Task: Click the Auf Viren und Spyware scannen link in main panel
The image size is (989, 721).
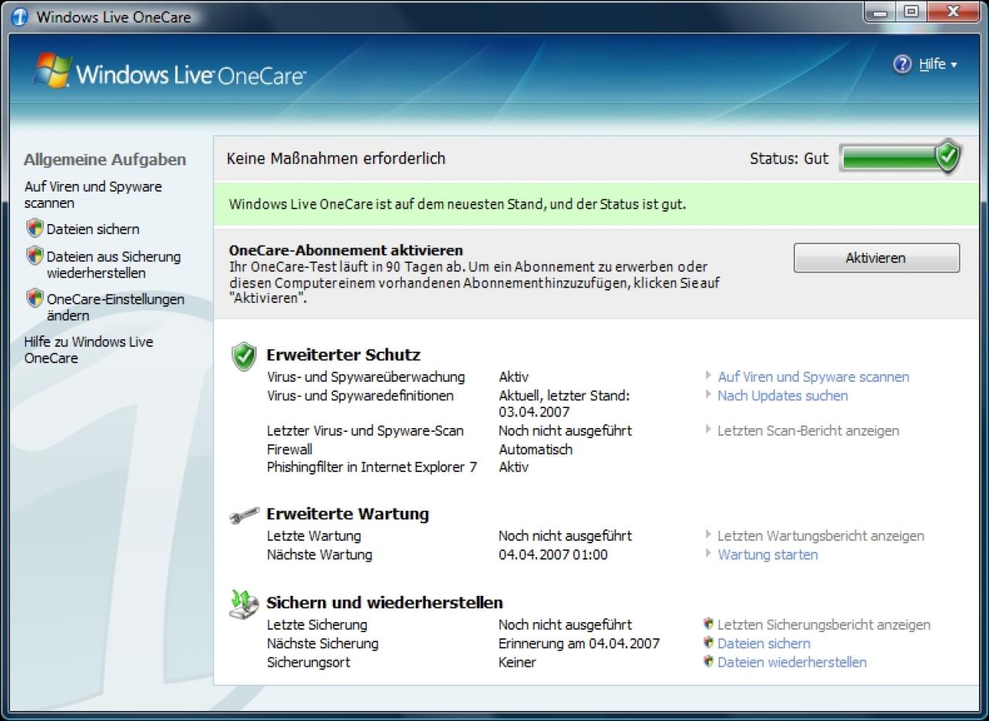Action: click(x=814, y=377)
